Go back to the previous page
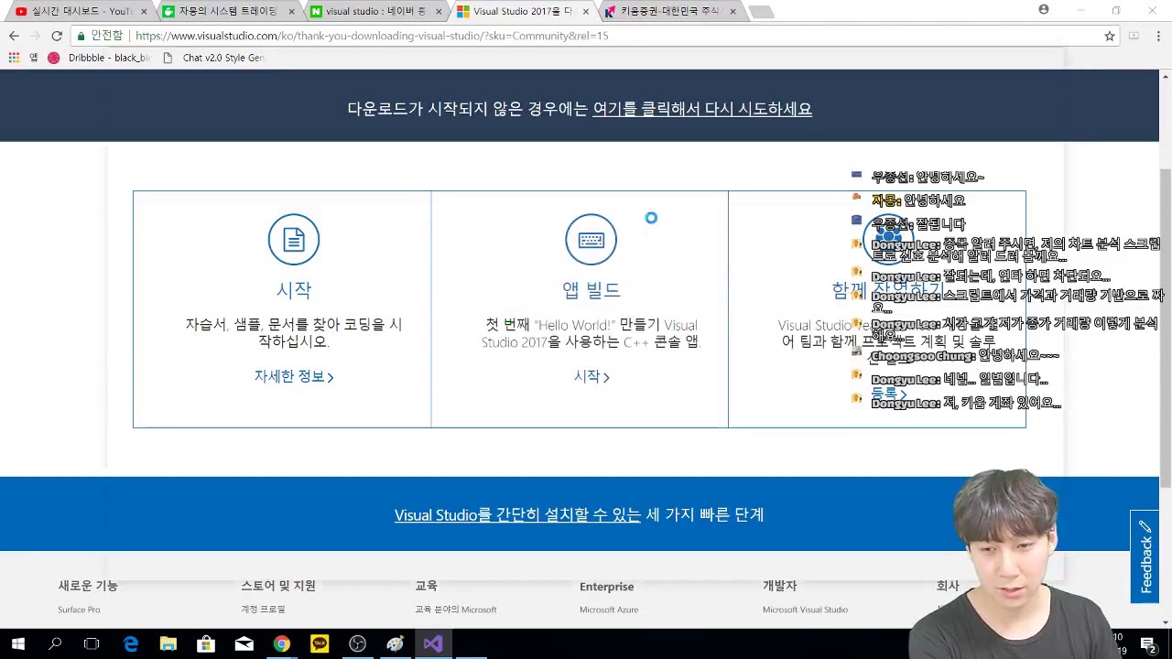The image size is (1172, 659). coord(14,36)
